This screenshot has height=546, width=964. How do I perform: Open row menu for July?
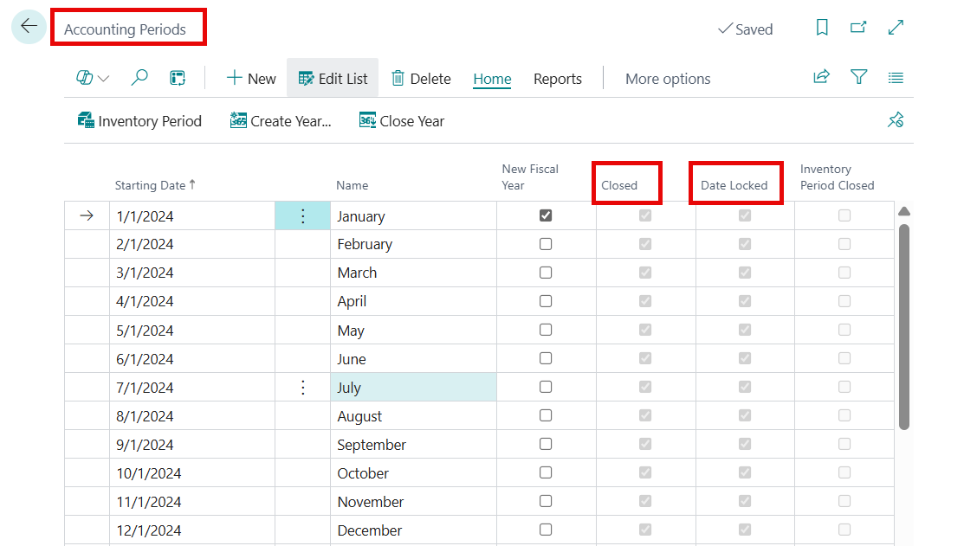(302, 388)
